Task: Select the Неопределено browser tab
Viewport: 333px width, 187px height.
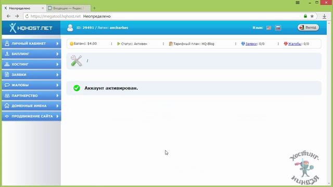Action: click(24, 8)
